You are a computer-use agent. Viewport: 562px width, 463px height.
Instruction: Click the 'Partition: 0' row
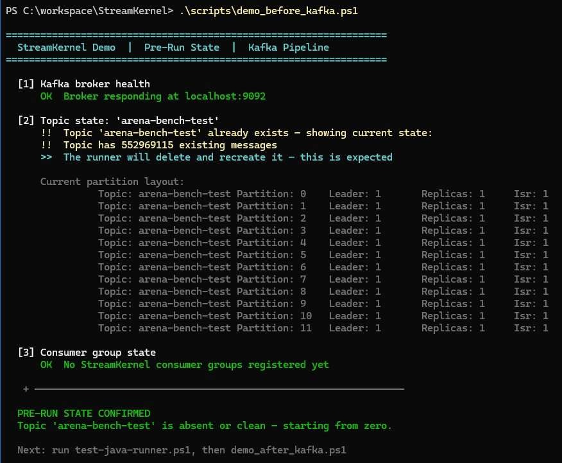click(x=323, y=194)
